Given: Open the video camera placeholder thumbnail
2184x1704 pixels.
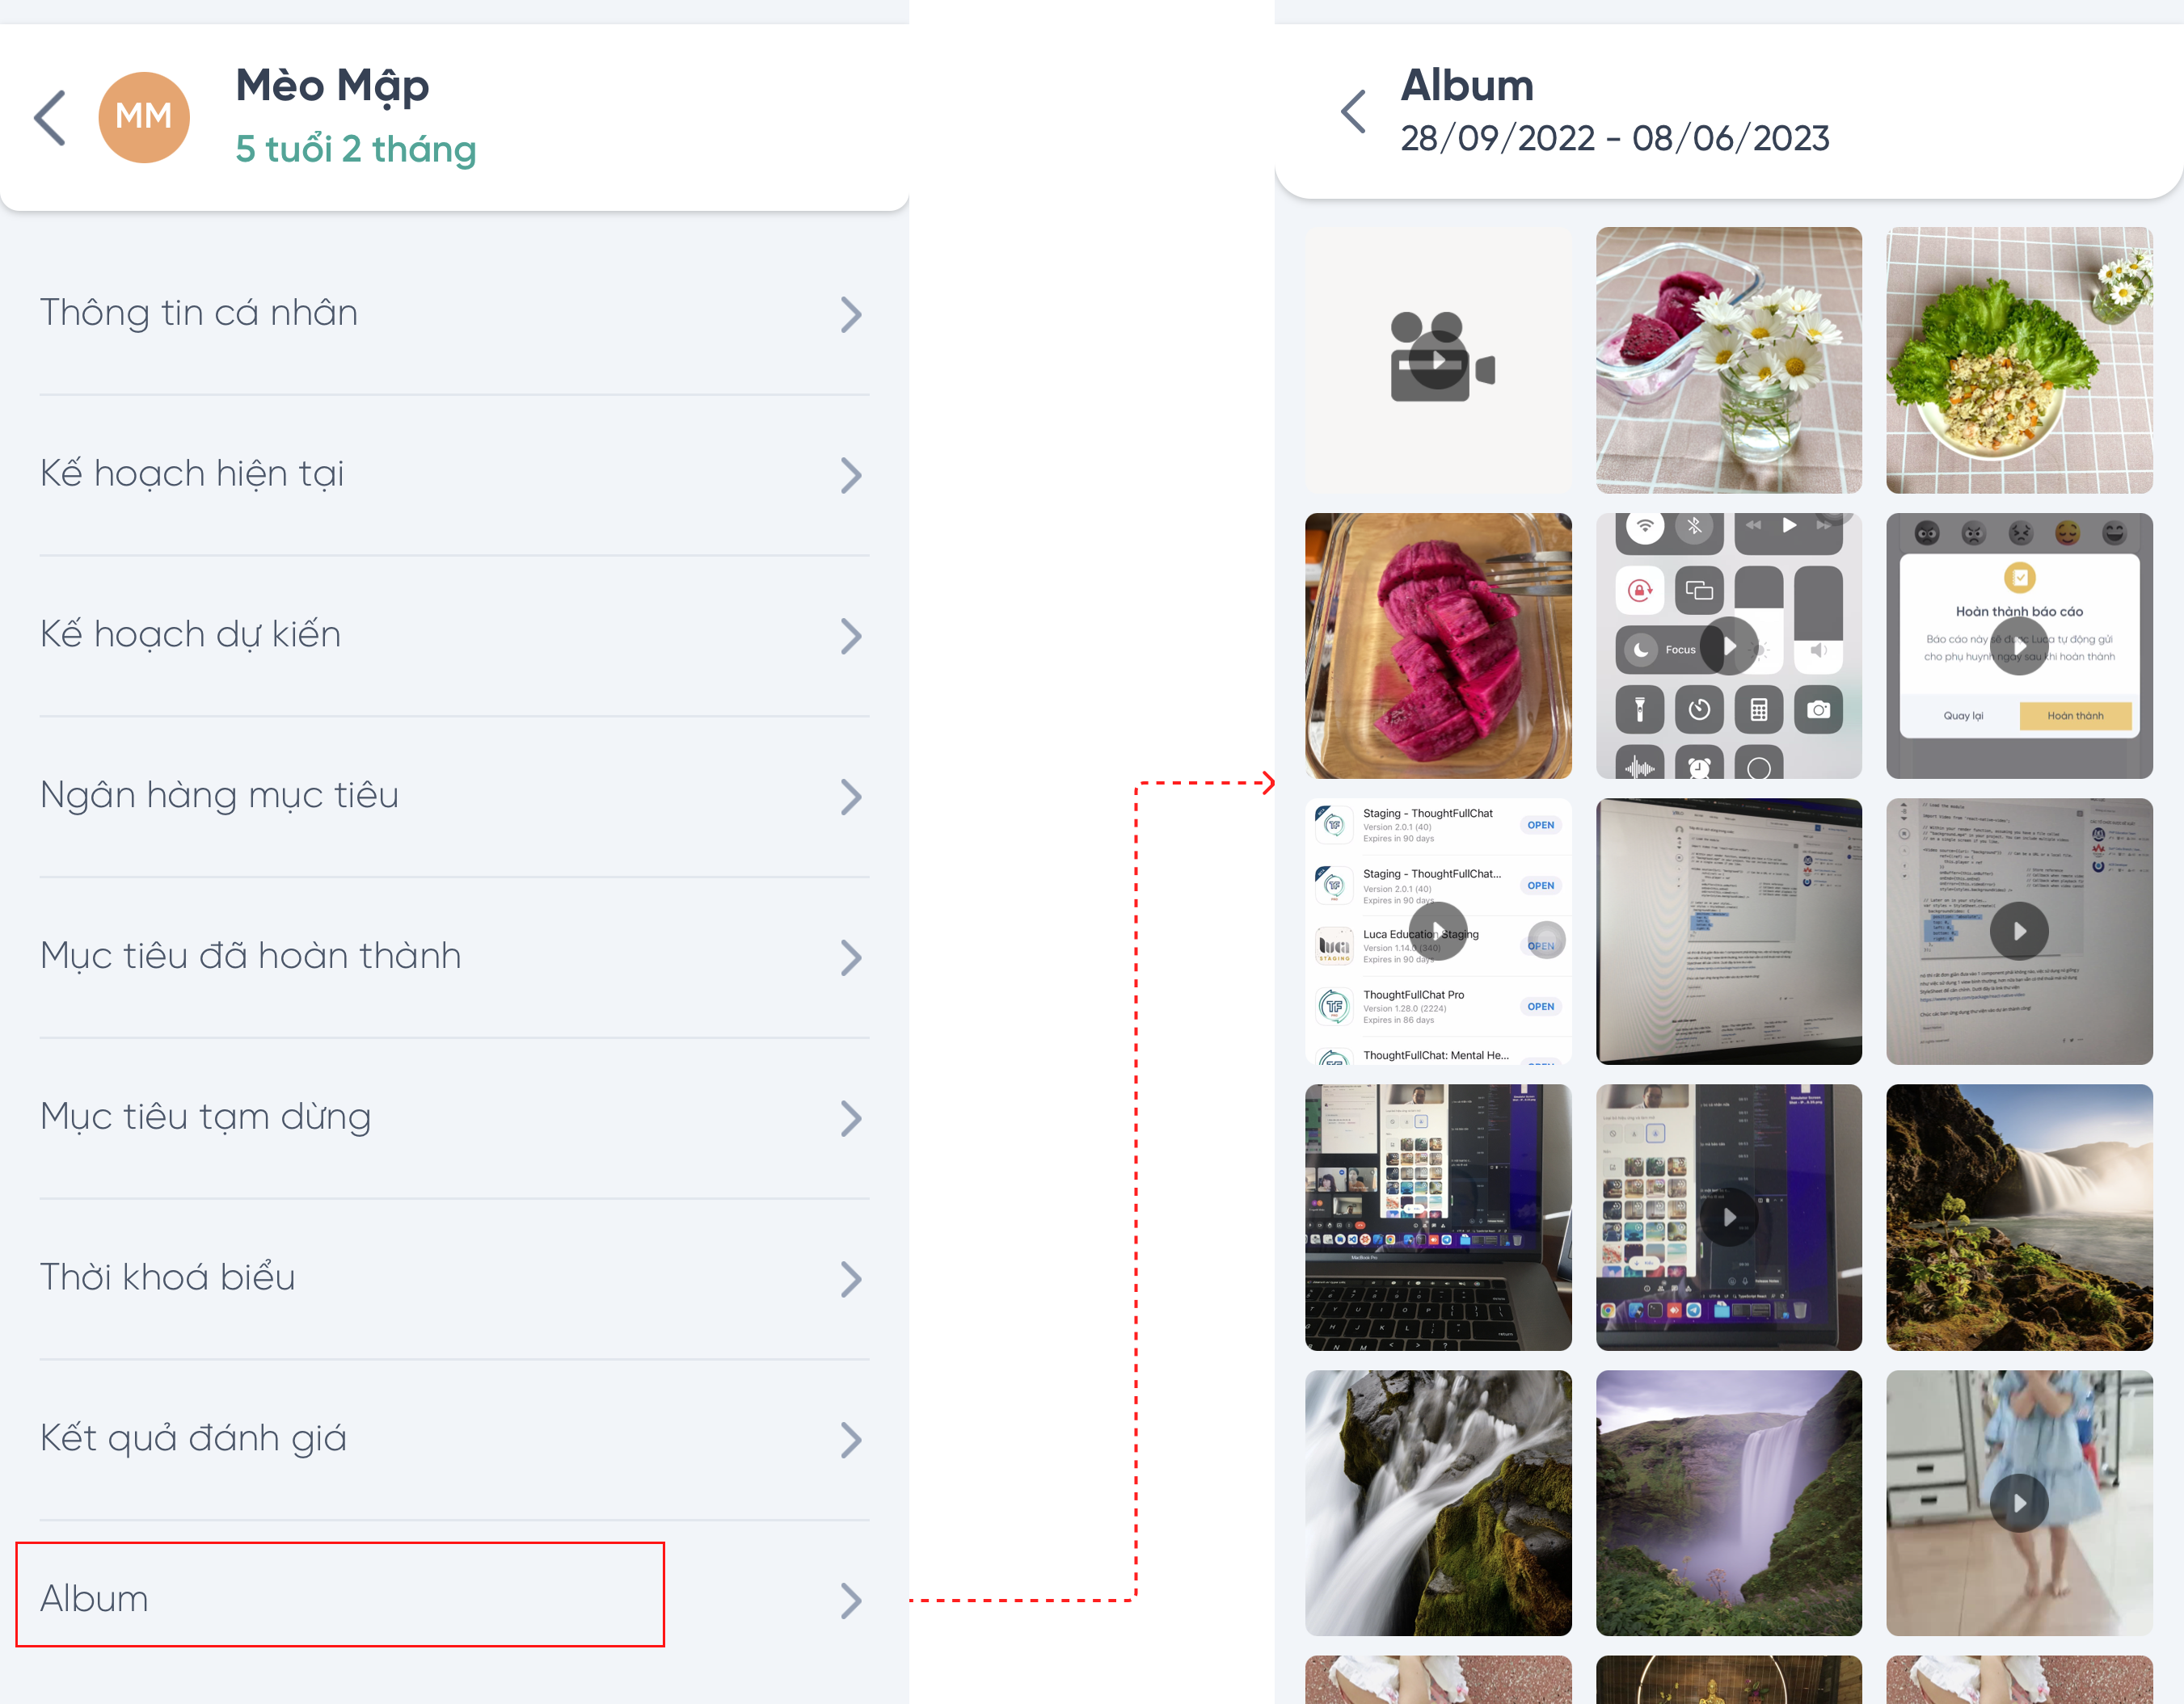Looking at the screenshot, I should (1437, 360).
